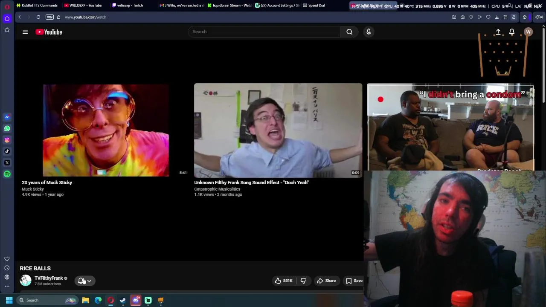The height and width of the screenshot is (307, 546).
Task: Take a snapshot with the camera toolbar icon
Action: (462, 17)
